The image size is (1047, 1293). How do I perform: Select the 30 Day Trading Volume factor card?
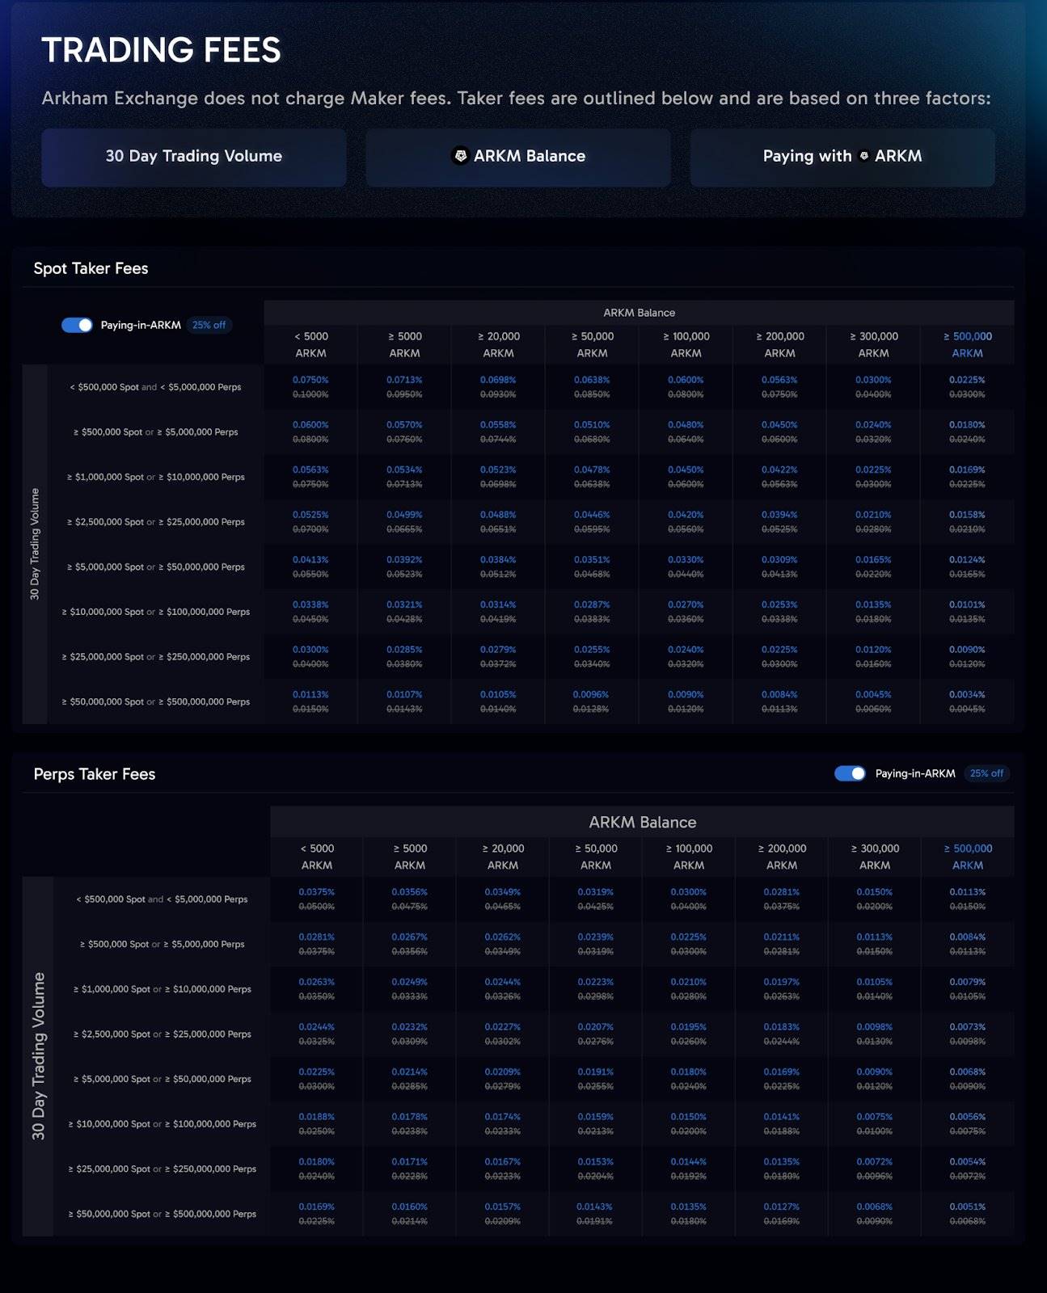coord(194,157)
